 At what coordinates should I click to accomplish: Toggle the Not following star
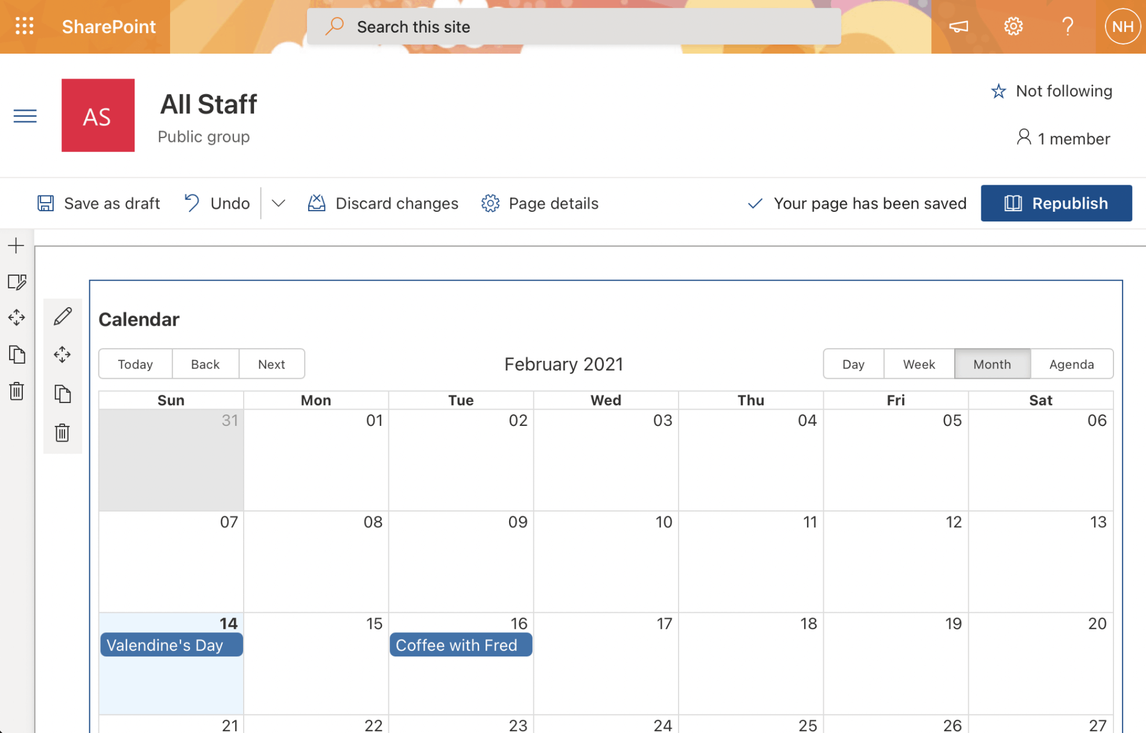[x=999, y=91]
